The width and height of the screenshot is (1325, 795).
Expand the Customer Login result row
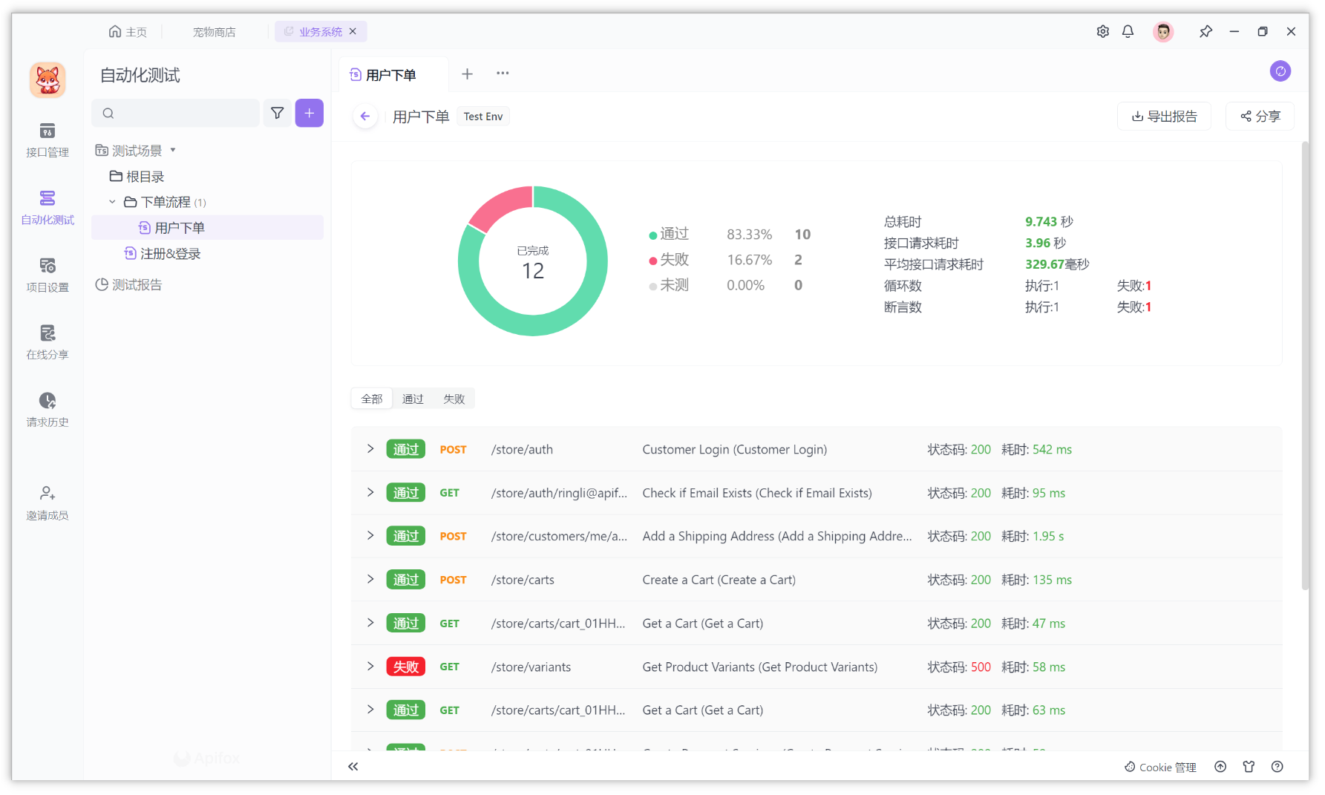tap(370, 448)
